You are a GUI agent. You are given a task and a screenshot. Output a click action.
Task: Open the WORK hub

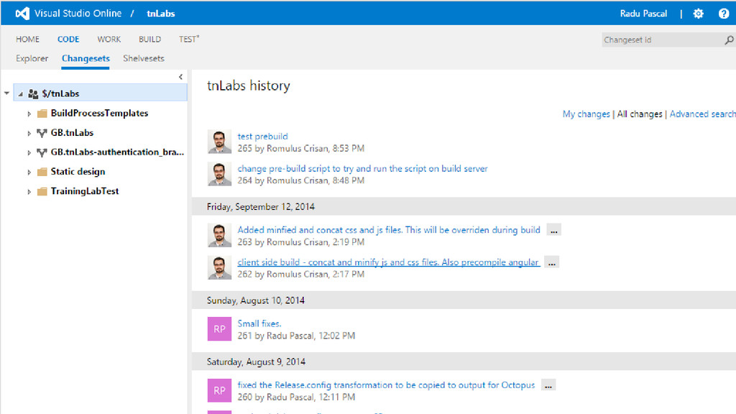click(109, 40)
